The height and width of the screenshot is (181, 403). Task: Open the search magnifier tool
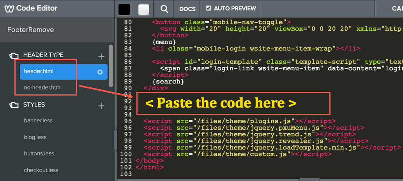pyautogui.click(x=164, y=9)
